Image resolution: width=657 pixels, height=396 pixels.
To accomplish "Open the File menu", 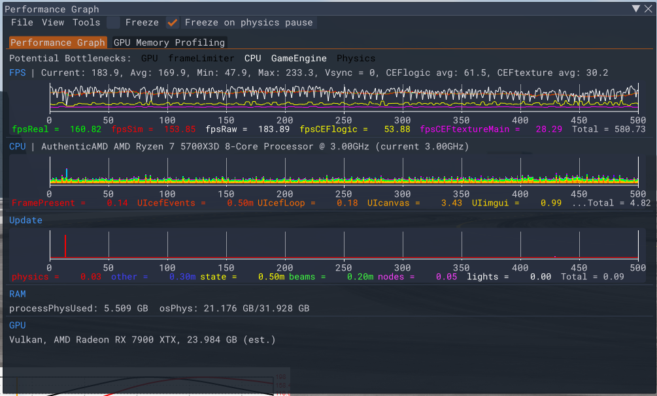I will (x=22, y=23).
